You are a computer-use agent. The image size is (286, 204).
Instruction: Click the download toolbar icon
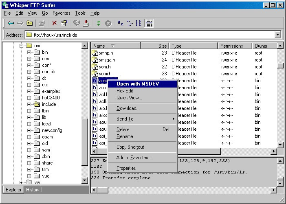[86, 23]
